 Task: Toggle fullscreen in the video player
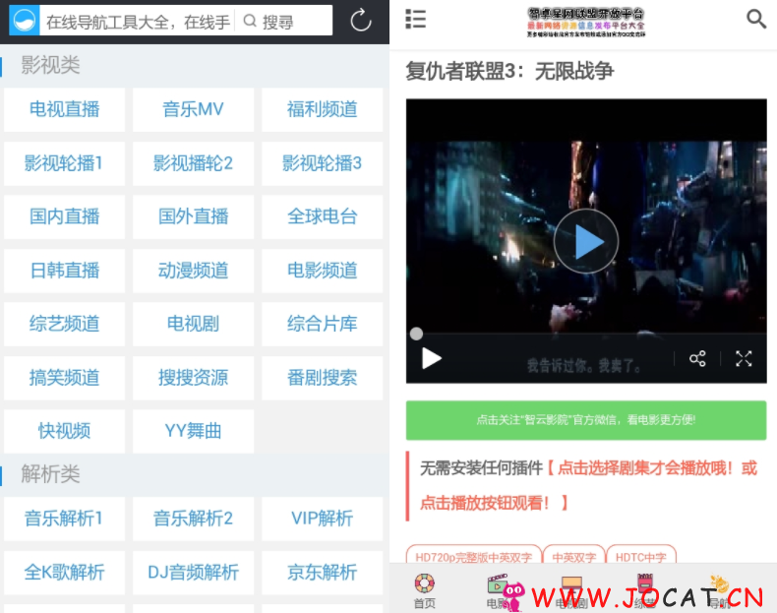tap(744, 358)
